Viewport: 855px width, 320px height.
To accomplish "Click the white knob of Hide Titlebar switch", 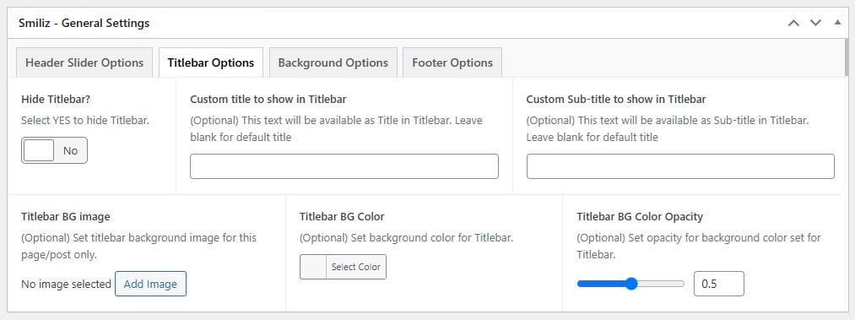I will 39,150.
